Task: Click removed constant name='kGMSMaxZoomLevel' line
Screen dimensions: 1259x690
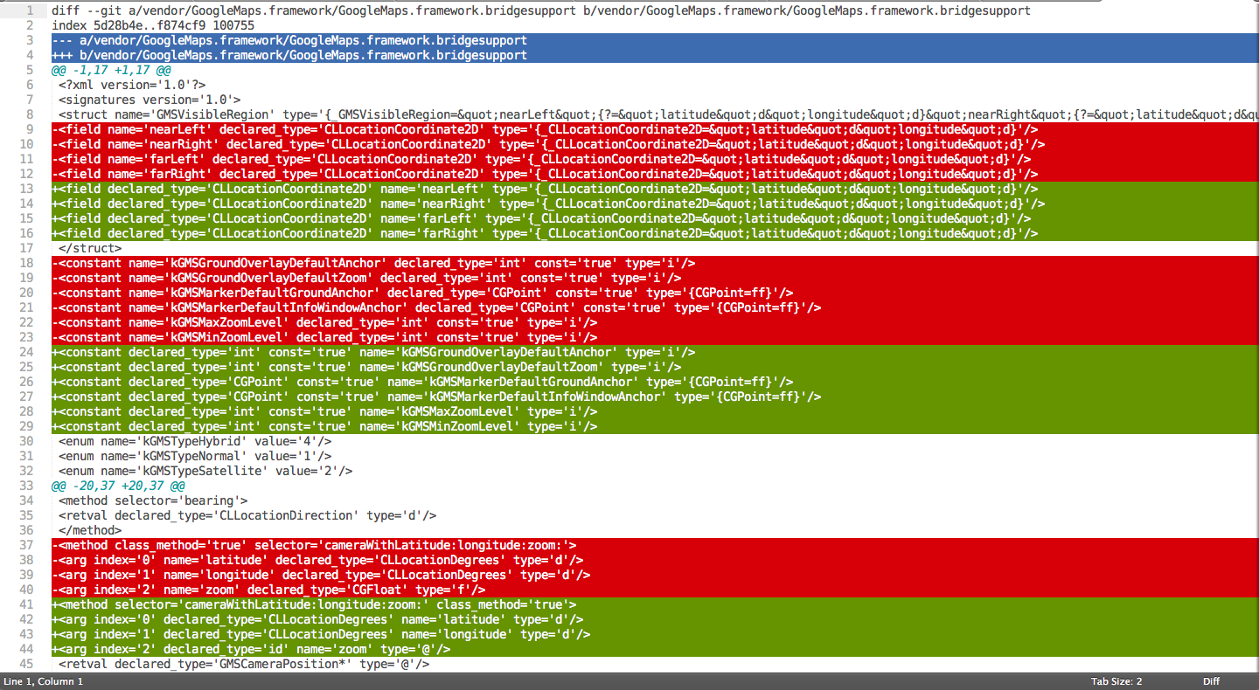Action: [655, 323]
